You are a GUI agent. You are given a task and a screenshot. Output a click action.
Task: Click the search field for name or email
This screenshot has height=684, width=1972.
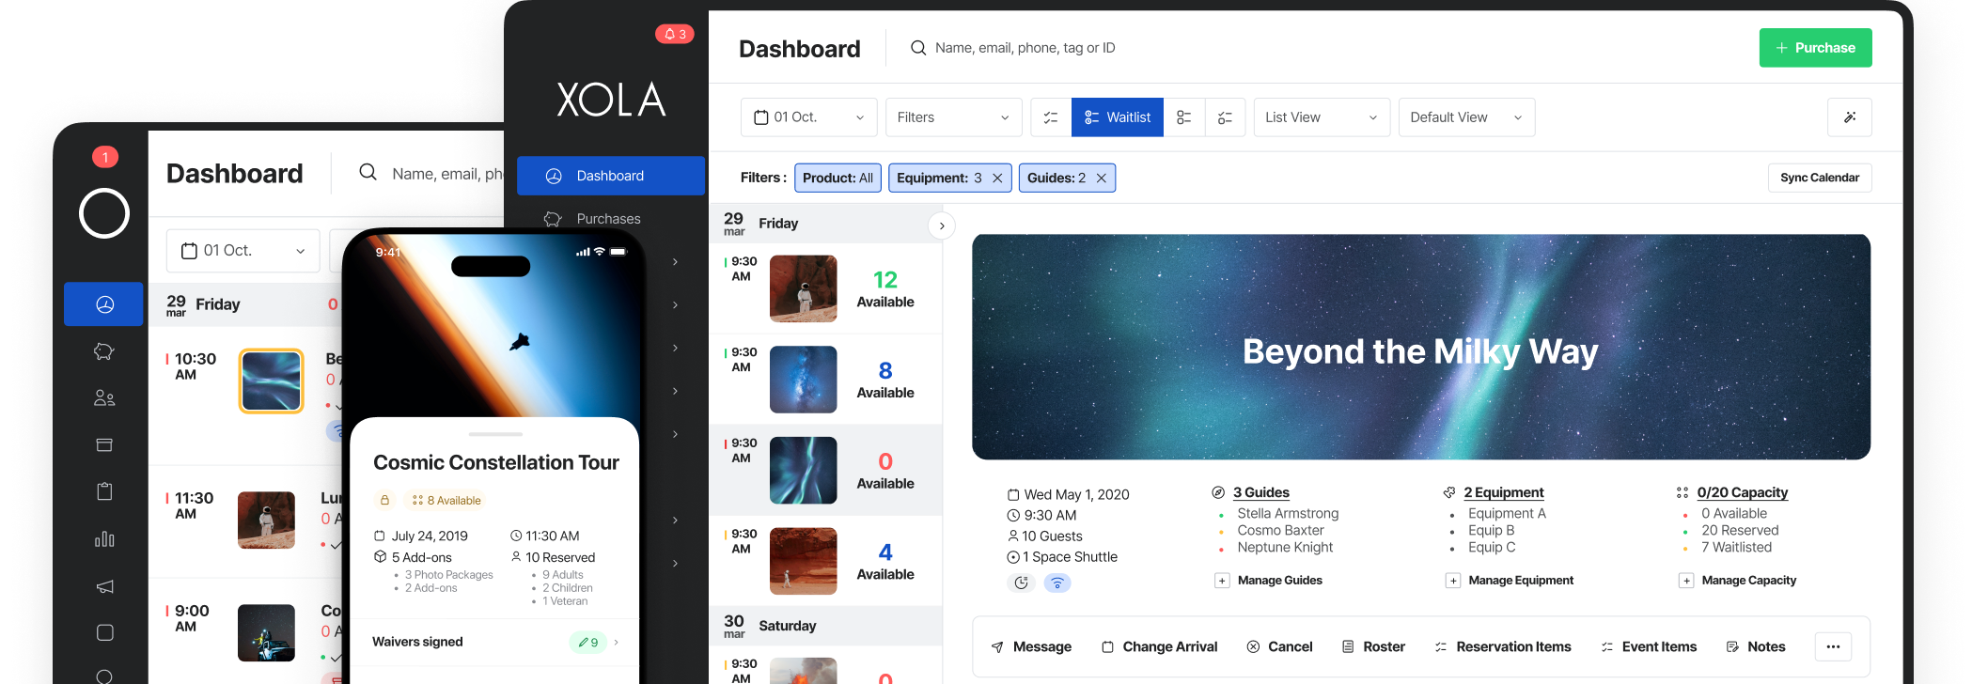coord(1025,48)
